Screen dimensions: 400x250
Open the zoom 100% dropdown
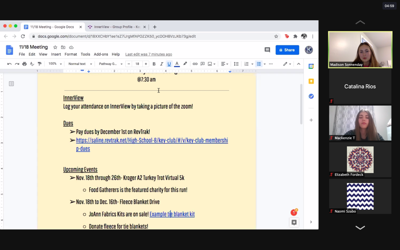click(x=55, y=64)
